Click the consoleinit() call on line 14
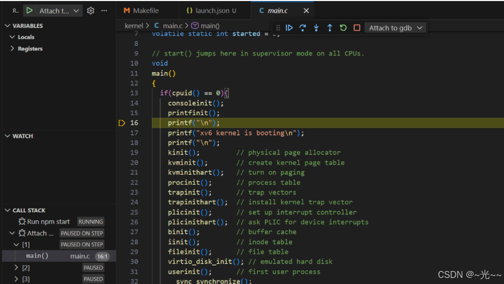Screen dimensions: 504x284 tap(196, 103)
